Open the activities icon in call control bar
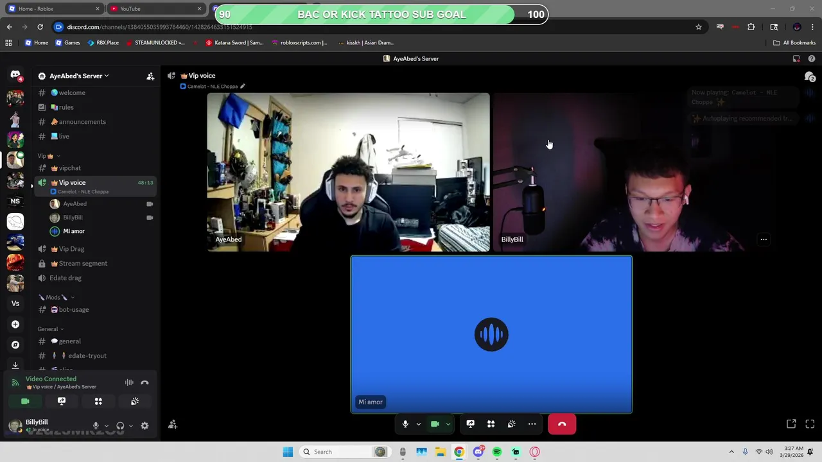This screenshot has height=462, width=822. click(491, 424)
